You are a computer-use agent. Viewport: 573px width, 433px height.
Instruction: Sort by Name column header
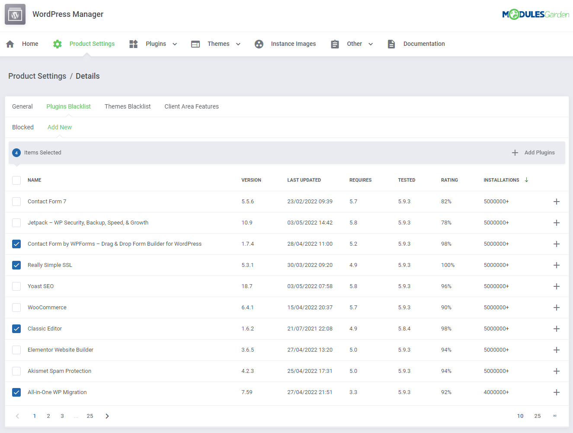(35, 180)
